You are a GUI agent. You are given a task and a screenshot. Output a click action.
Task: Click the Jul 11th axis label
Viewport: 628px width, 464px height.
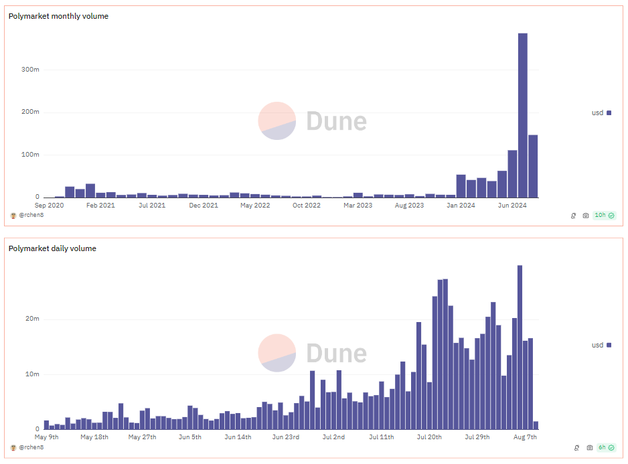(x=382, y=437)
